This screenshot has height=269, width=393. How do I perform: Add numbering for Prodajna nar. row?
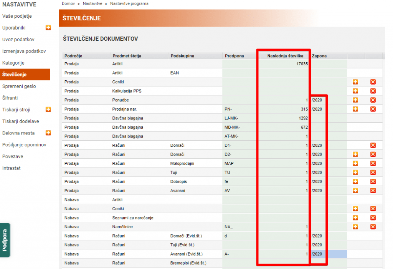click(x=355, y=109)
